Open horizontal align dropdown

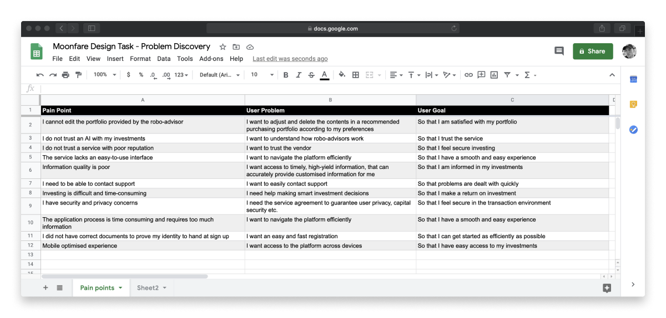click(396, 75)
